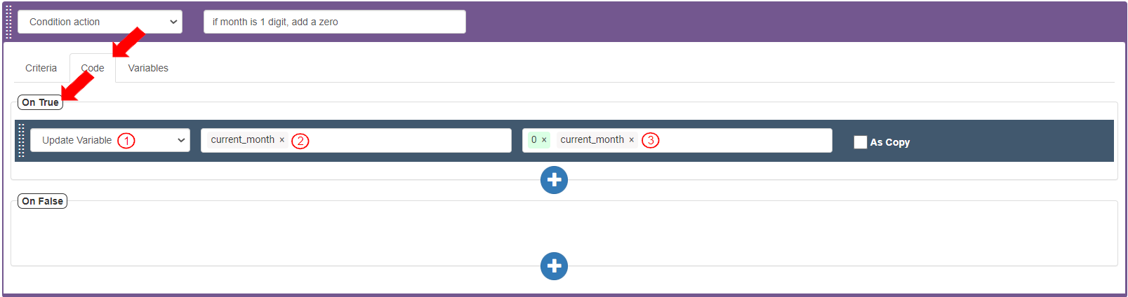The image size is (1128, 297).
Task: Click drag handle of Update Variable row
Action: pos(21,140)
